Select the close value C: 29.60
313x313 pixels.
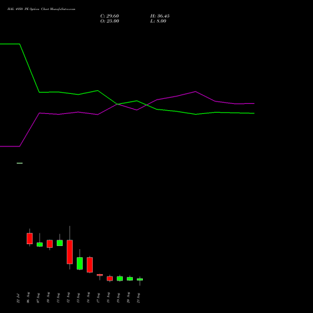pos(110,16)
